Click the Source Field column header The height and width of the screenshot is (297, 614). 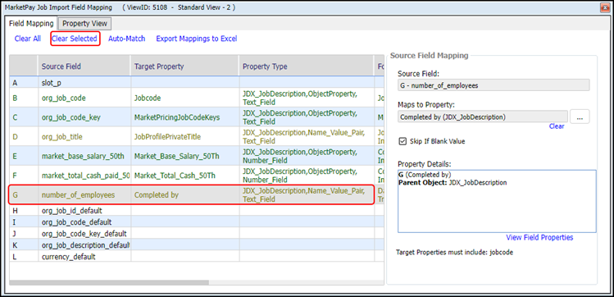[84, 66]
